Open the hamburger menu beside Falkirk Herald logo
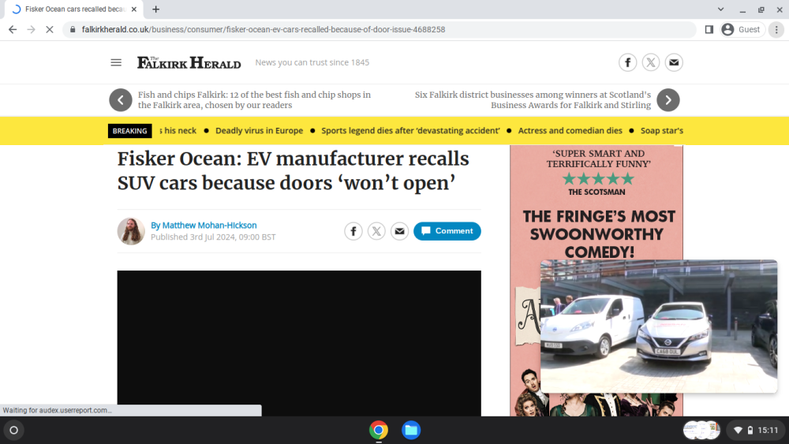Image resolution: width=789 pixels, height=444 pixels. click(x=116, y=62)
